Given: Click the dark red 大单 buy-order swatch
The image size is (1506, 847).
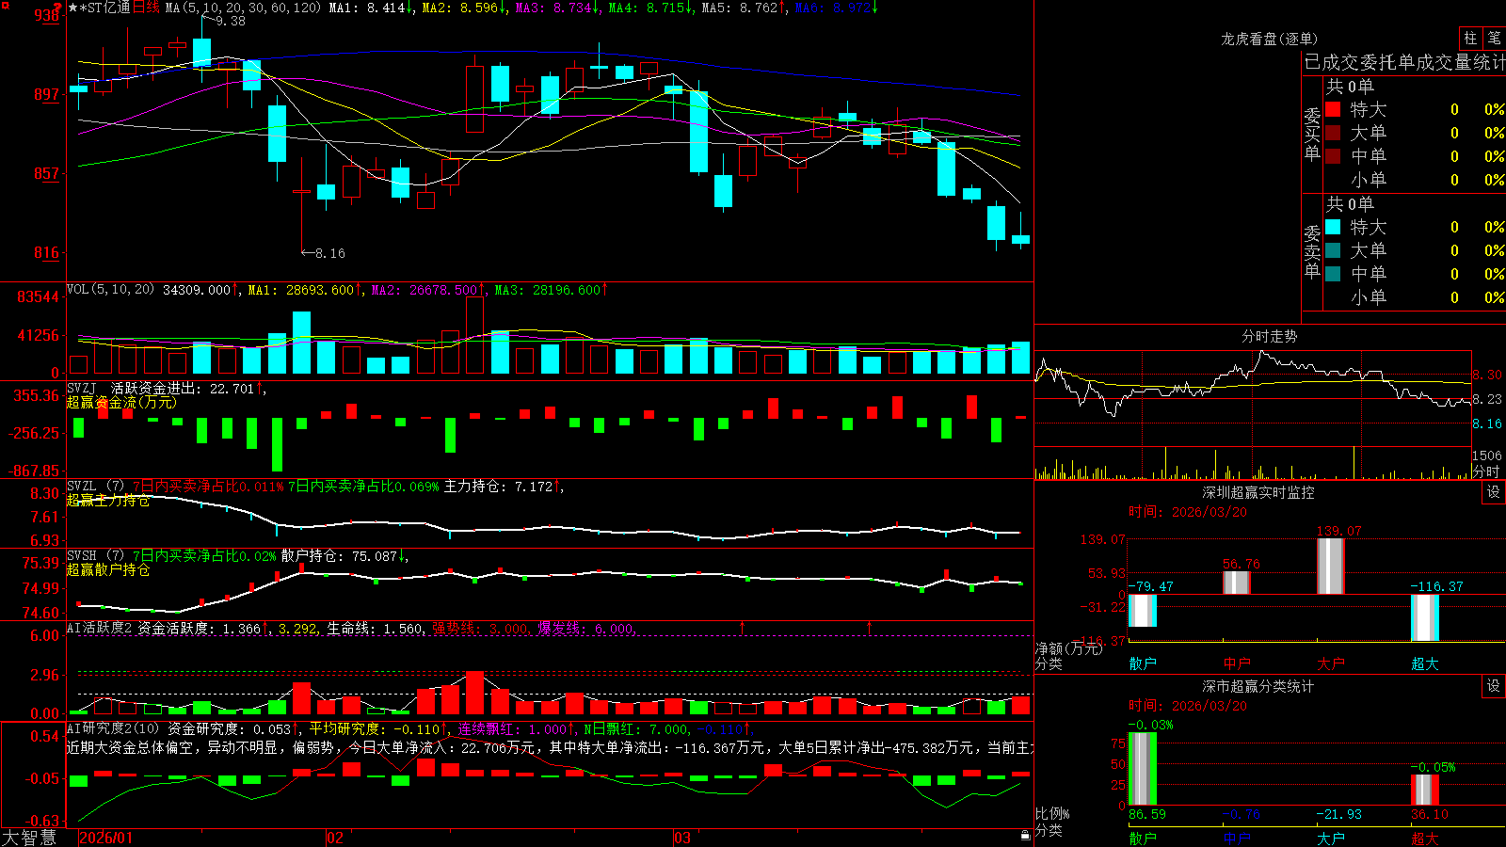Looking at the screenshot, I should tap(1333, 133).
